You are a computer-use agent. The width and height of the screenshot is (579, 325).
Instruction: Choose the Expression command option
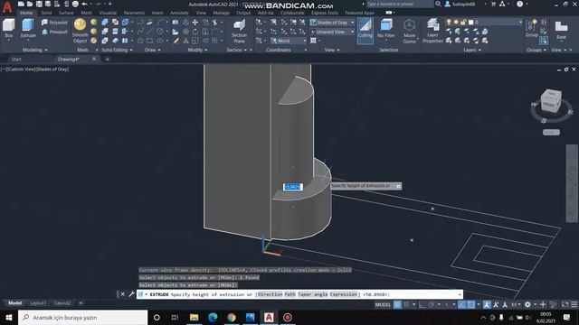point(344,294)
